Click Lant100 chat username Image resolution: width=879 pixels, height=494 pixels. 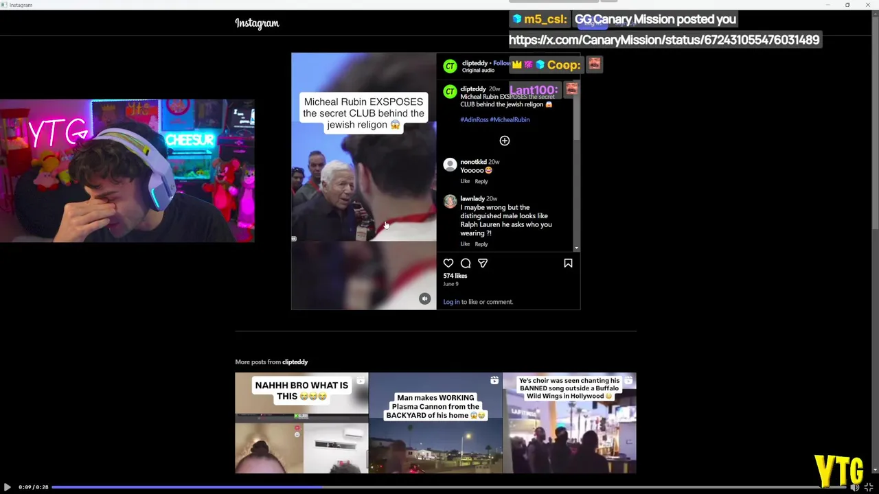click(x=534, y=90)
